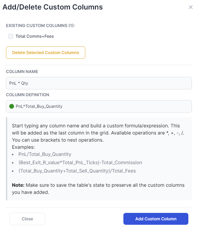The width and height of the screenshot is (197, 231).
Task: Focus the Column Definition formula field
Action: click(x=99, y=106)
